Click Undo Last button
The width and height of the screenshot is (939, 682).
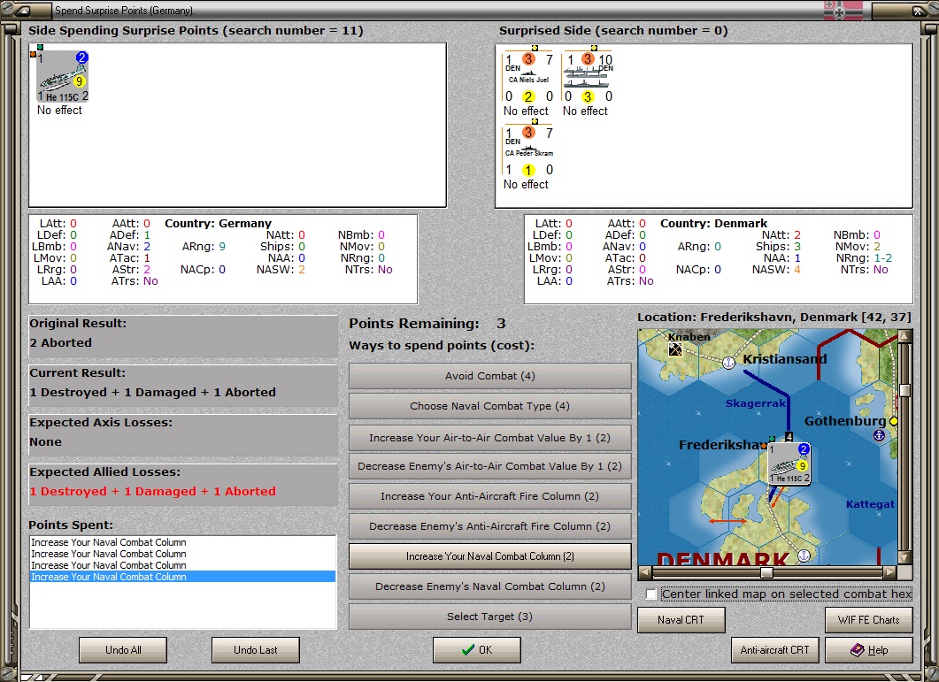(256, 650)
